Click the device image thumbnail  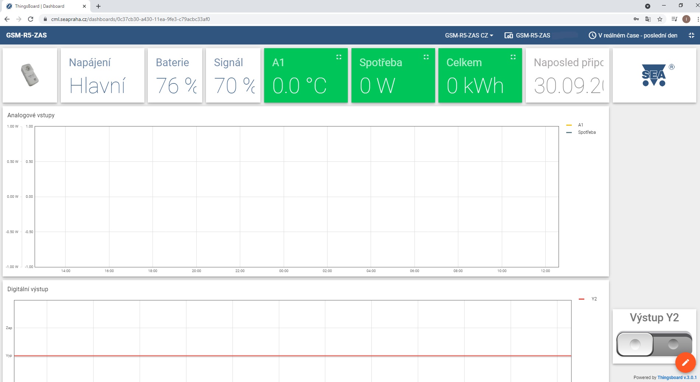[x=30, y=75]
